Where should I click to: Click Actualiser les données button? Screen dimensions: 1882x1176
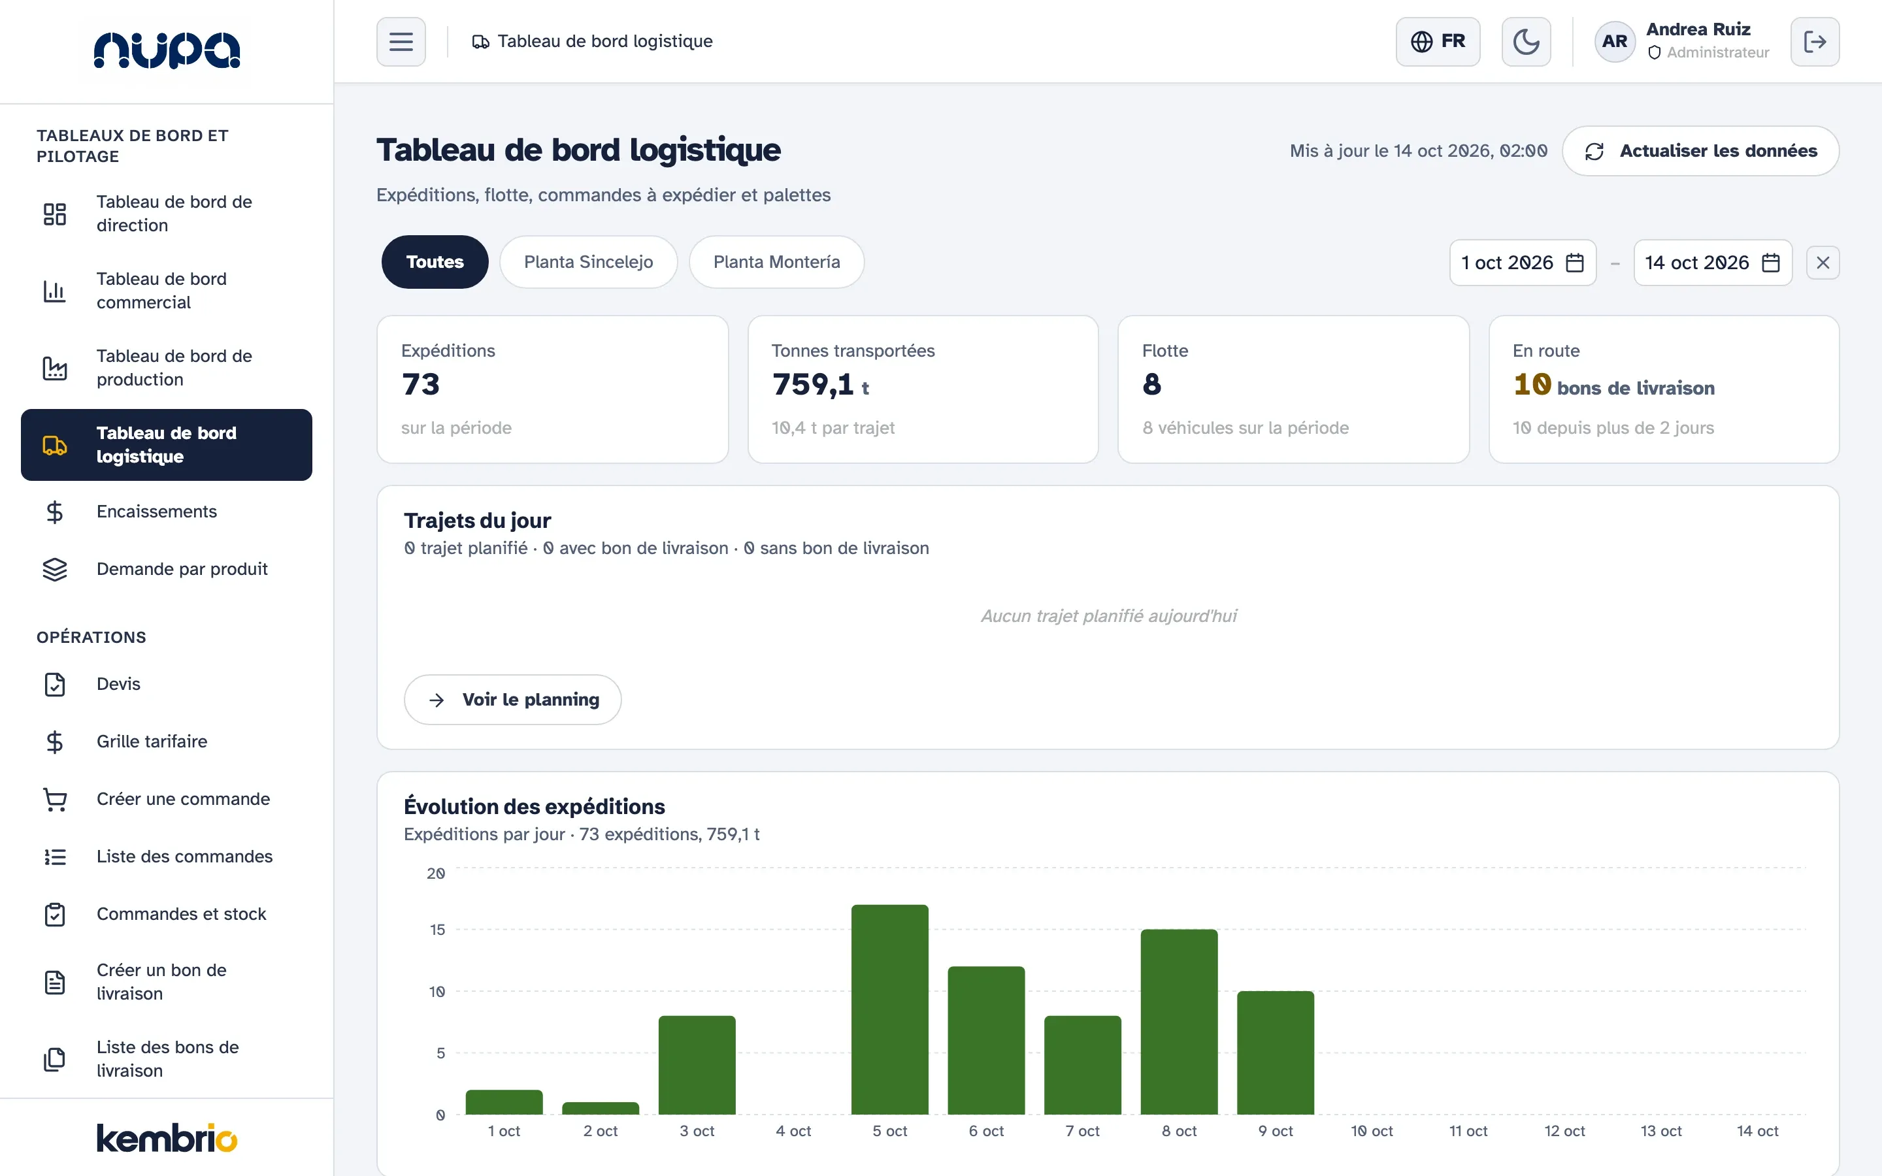coord(1700,151)
